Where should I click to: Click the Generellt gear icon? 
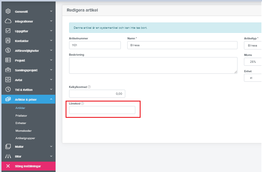click(8, 12)
